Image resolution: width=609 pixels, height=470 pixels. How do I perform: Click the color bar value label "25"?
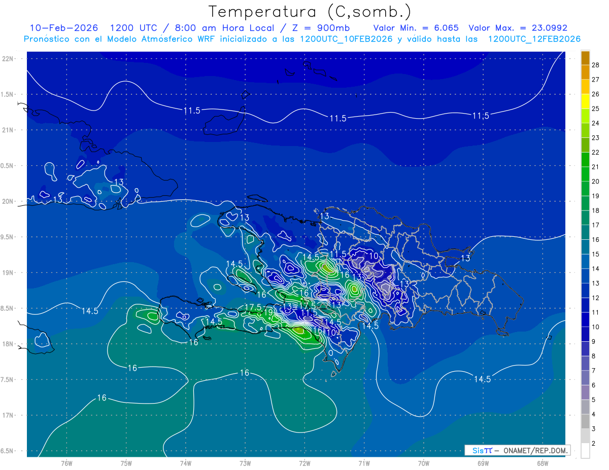tap(596, 109)
